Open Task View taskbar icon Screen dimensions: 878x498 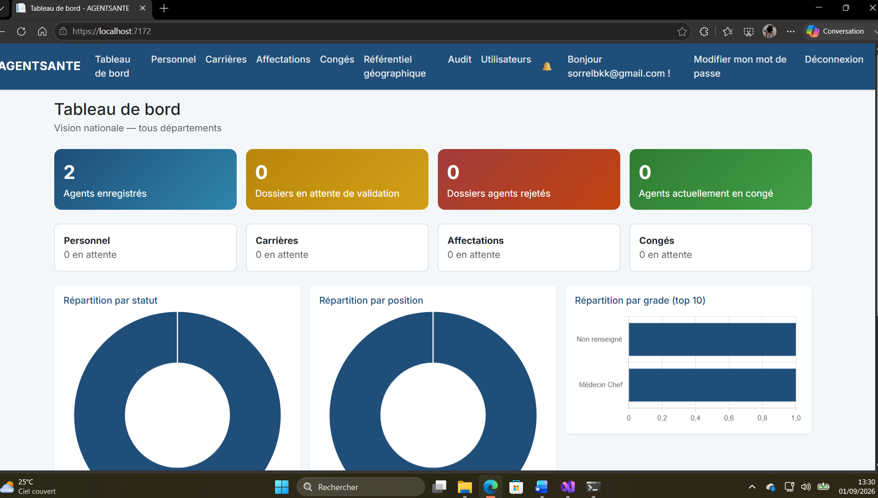pyautogui.click(x=439, y=487)
